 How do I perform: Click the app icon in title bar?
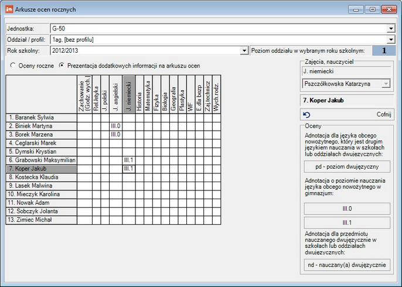(x=9, y=9)
